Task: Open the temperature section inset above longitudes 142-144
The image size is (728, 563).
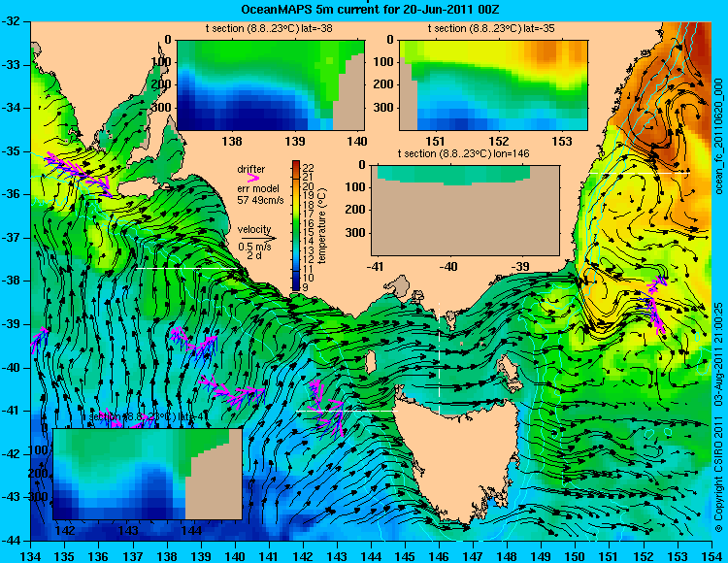Action: (x=148, y=474)
